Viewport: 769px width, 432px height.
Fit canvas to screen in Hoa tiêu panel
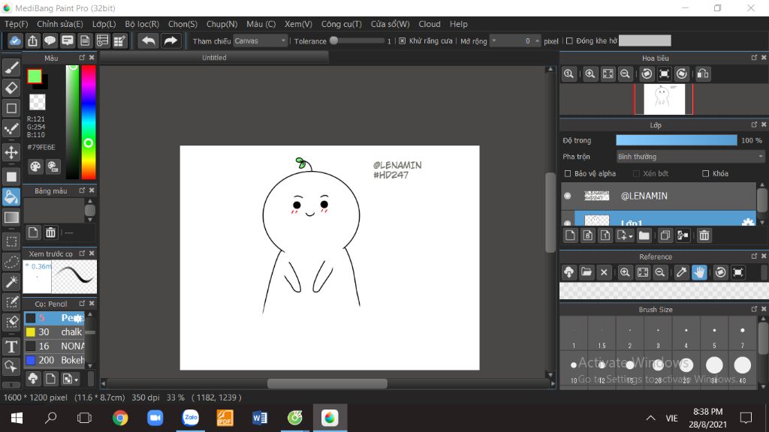608,74
